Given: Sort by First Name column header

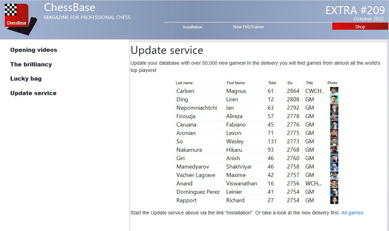Looking at the screenshot, I should (236, 83).
